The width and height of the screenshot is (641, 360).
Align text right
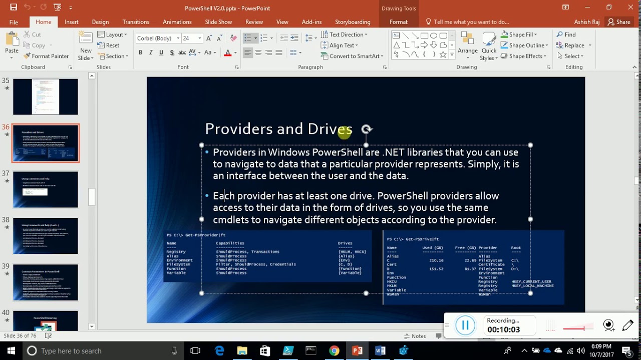coord(268,52)
